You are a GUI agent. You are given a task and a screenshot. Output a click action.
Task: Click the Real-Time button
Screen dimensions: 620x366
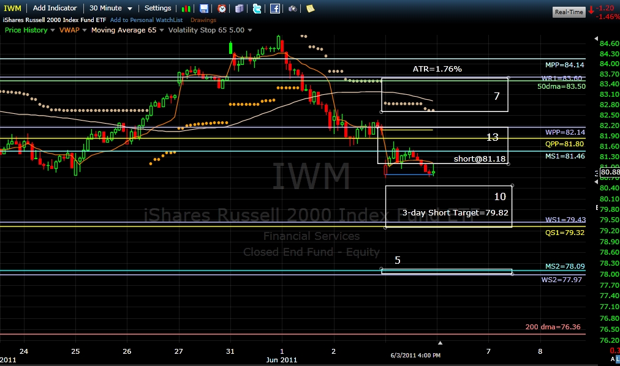pyautogui.click(x=569, y=12)
